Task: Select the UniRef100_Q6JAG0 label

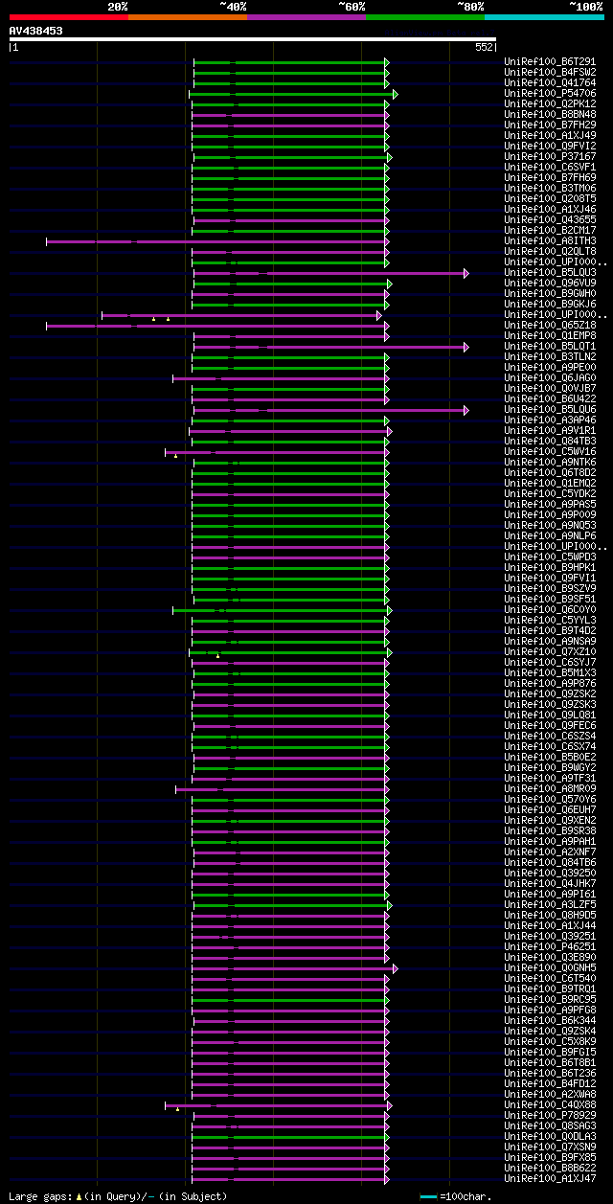Action: pyautogui.click(x=549, y=378)
